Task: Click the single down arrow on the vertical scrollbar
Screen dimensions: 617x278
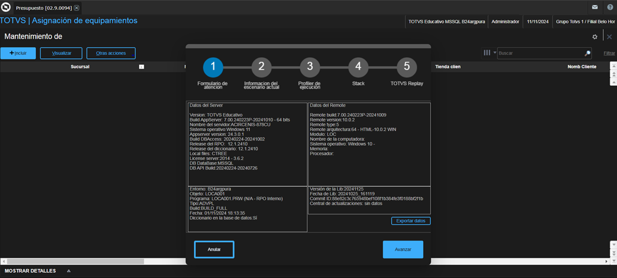Action: click(x=613, y=244)
